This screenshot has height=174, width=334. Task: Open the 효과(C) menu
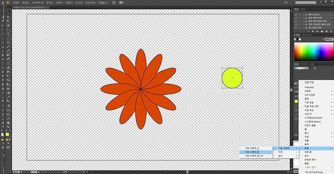tap(69, 3)
